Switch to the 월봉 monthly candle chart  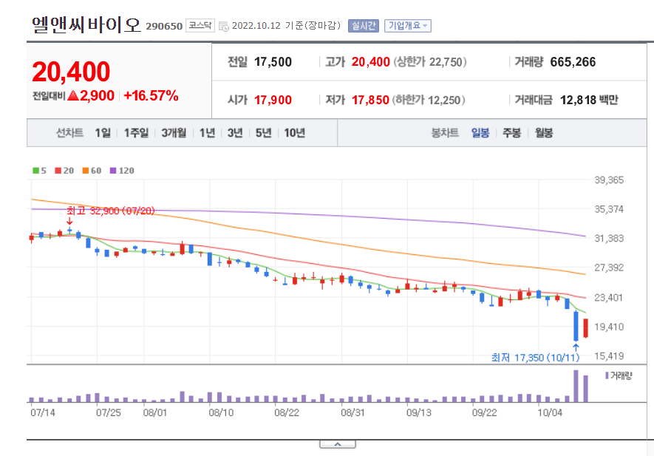tap(544, 133)
